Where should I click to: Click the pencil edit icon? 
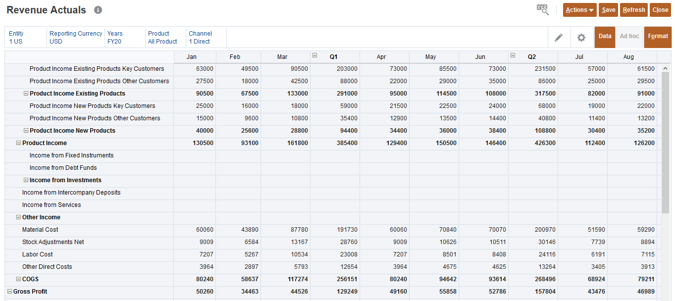[x=559, y=38]
